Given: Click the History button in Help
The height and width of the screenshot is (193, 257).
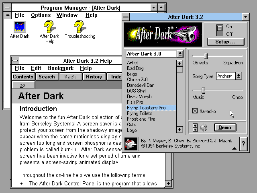Looking at the screenshot, I should pyautogui.click(x=94, y=77).
